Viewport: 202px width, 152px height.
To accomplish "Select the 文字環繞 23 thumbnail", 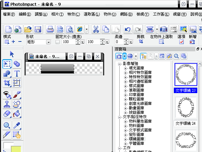I will pyautogui.click(x=186, y=74).
